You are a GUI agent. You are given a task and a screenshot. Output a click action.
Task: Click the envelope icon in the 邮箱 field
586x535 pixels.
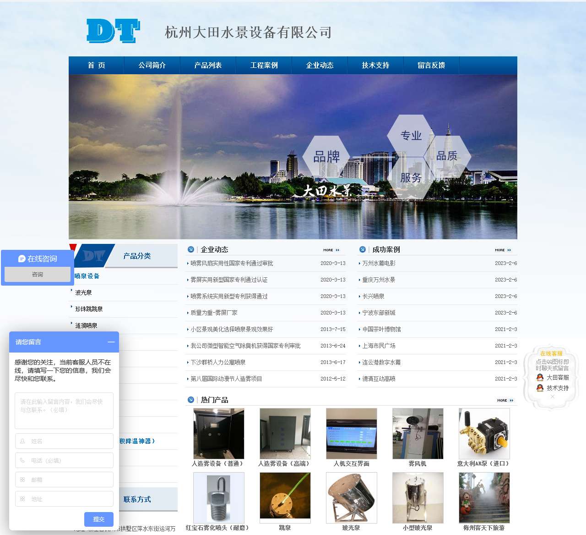point(22,480)
